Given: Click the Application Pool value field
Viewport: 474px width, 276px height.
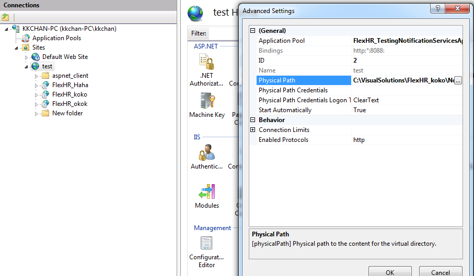Looking at the screenshot, I should coord(407,40).
